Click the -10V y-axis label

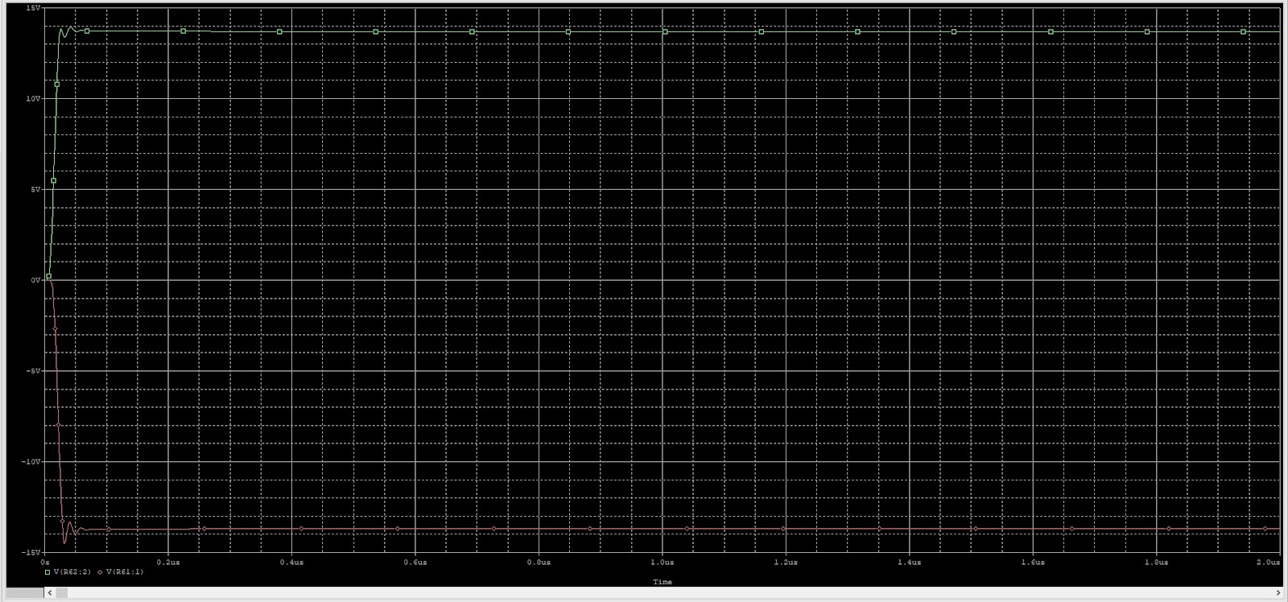(x=31, y=462)
